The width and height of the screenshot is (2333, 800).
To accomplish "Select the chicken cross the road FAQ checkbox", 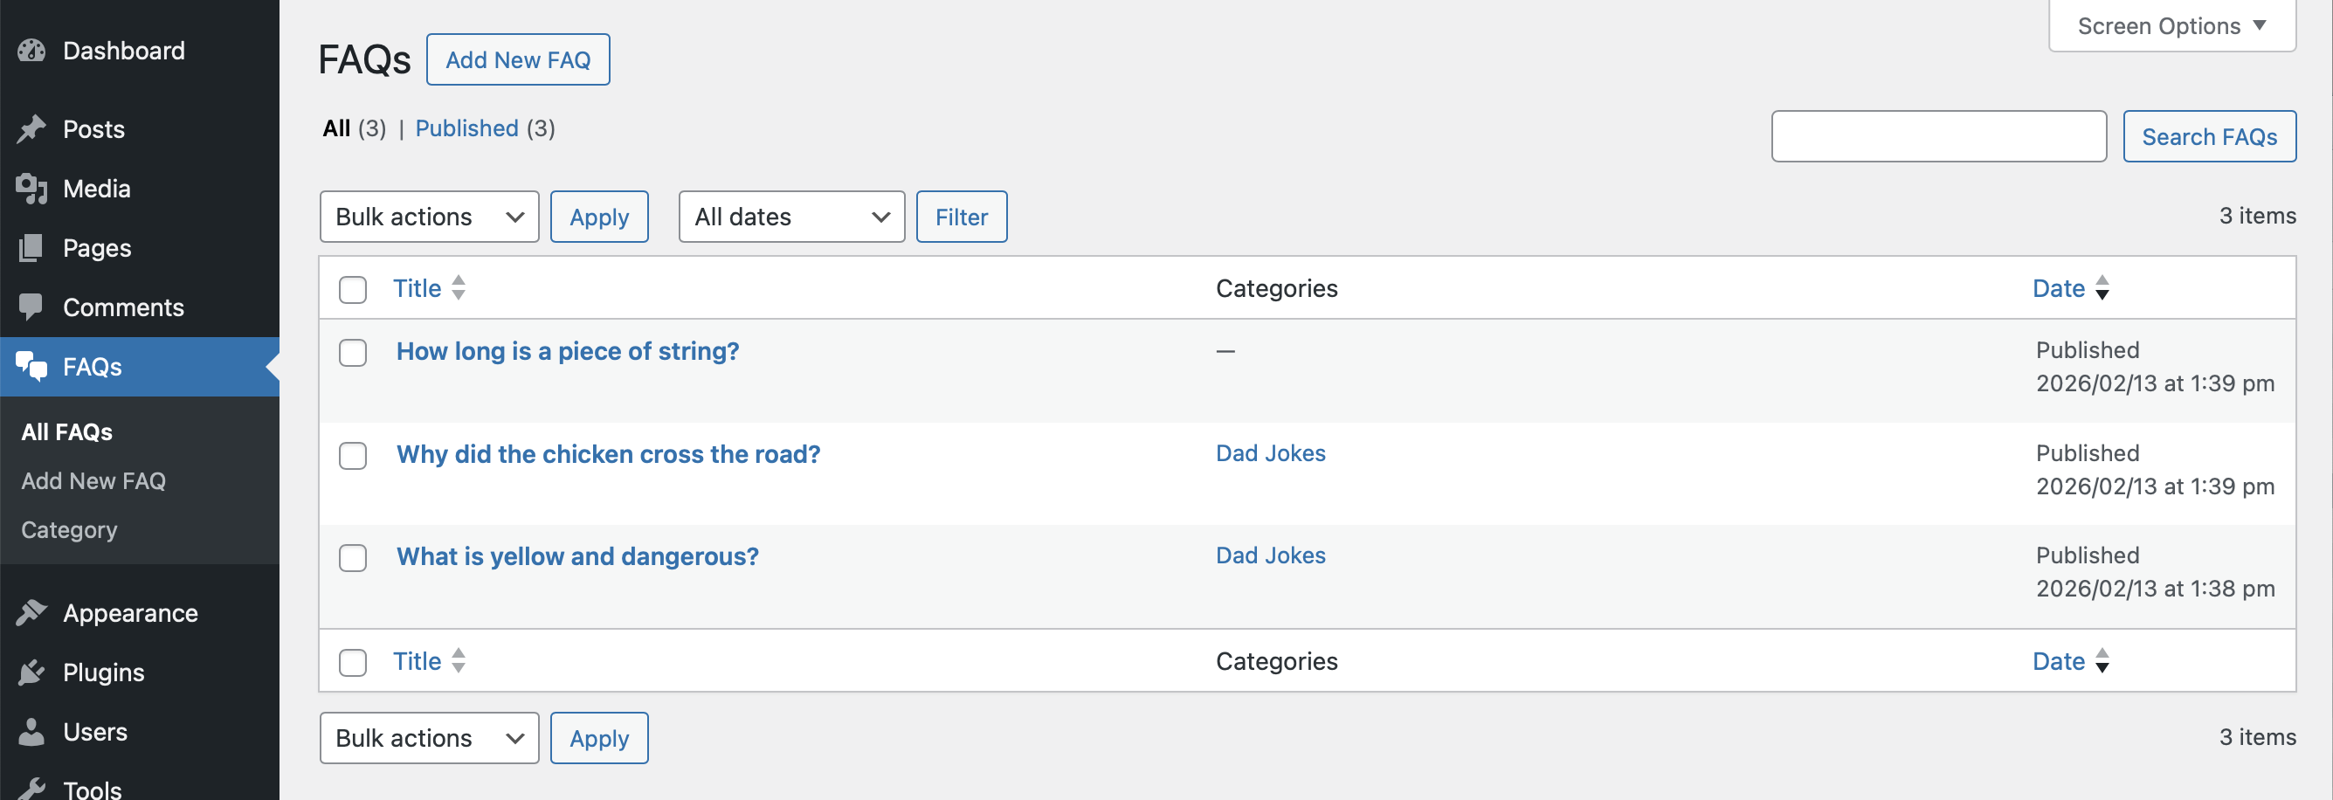I will [352, 456].
